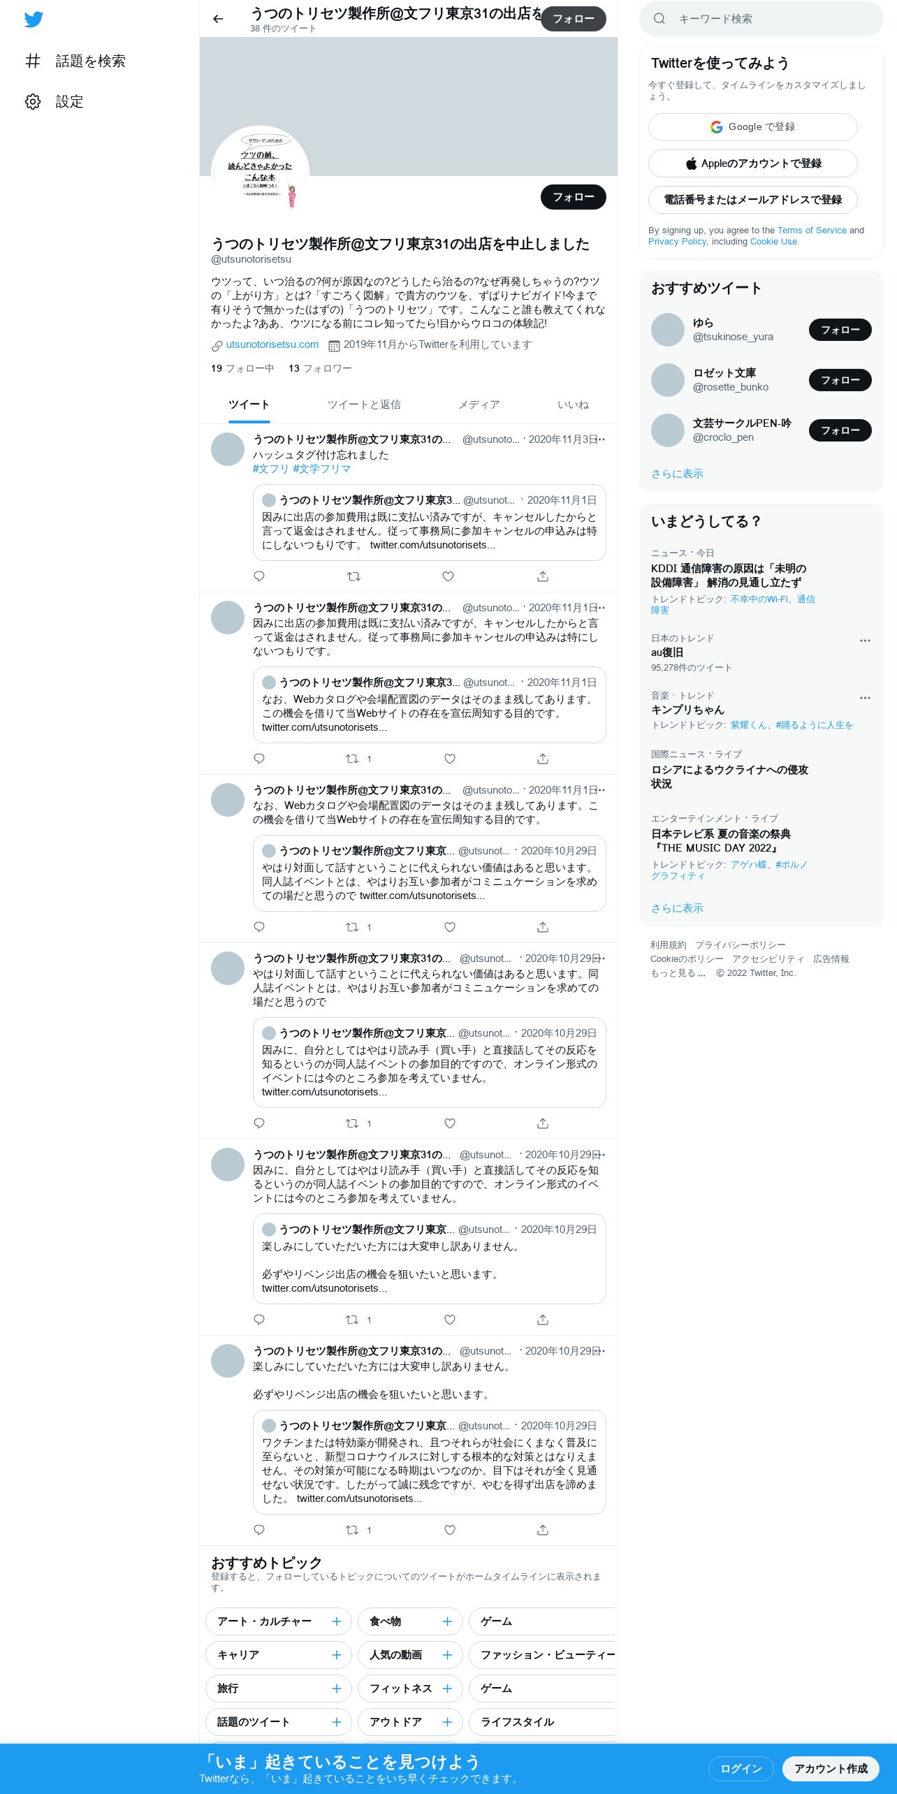Retweet the ハッシュタグ付け忘れました tweet
This screenshot has width=897, height=1794.
[x=353, y=576]
